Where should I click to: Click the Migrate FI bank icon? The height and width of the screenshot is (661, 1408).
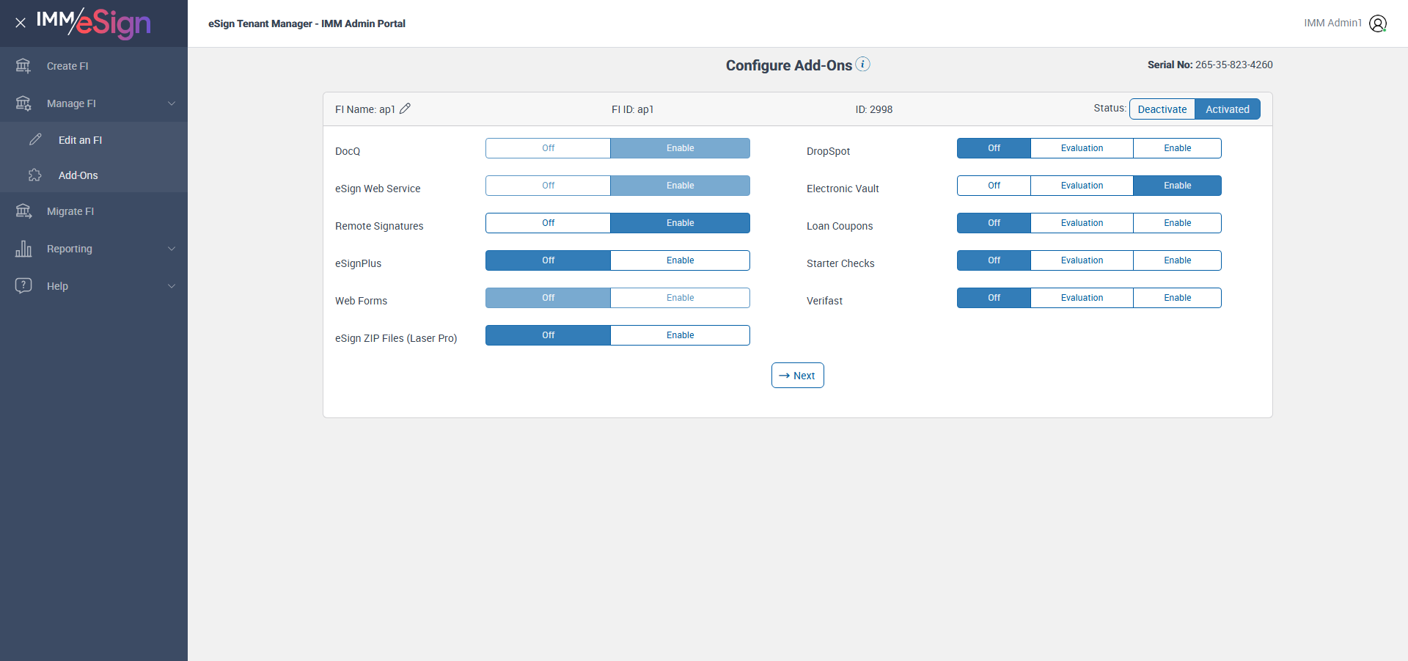click(x=23, y=211)
